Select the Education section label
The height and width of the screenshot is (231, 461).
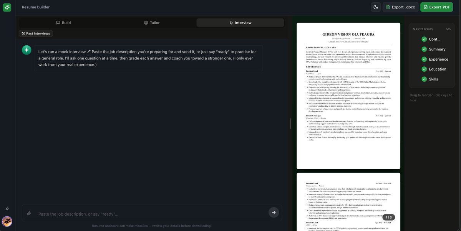(x=438, y=69)
